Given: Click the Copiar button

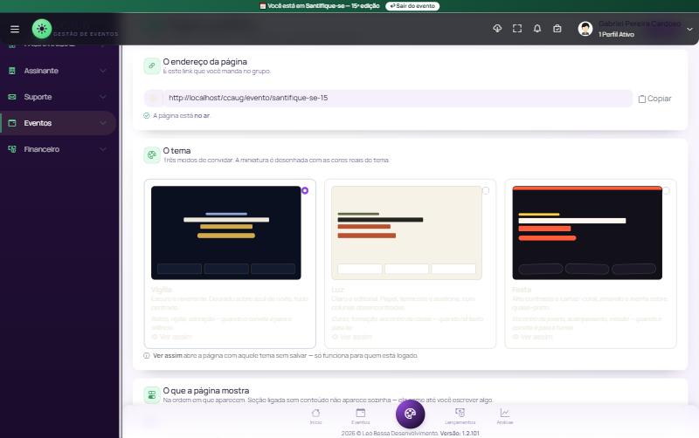Looking at the screenshot, I should coord(654,99).
